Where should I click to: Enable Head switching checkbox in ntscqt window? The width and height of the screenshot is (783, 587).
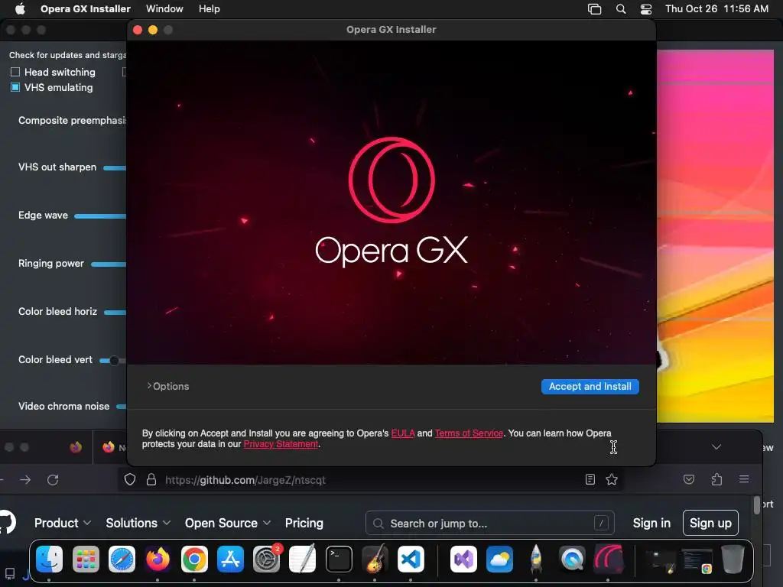pyautogui.click(x=15, y=72)
